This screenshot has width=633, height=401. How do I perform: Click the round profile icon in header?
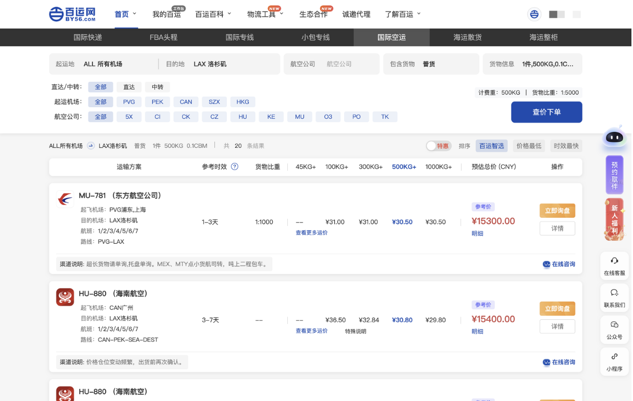pos(534,15)
